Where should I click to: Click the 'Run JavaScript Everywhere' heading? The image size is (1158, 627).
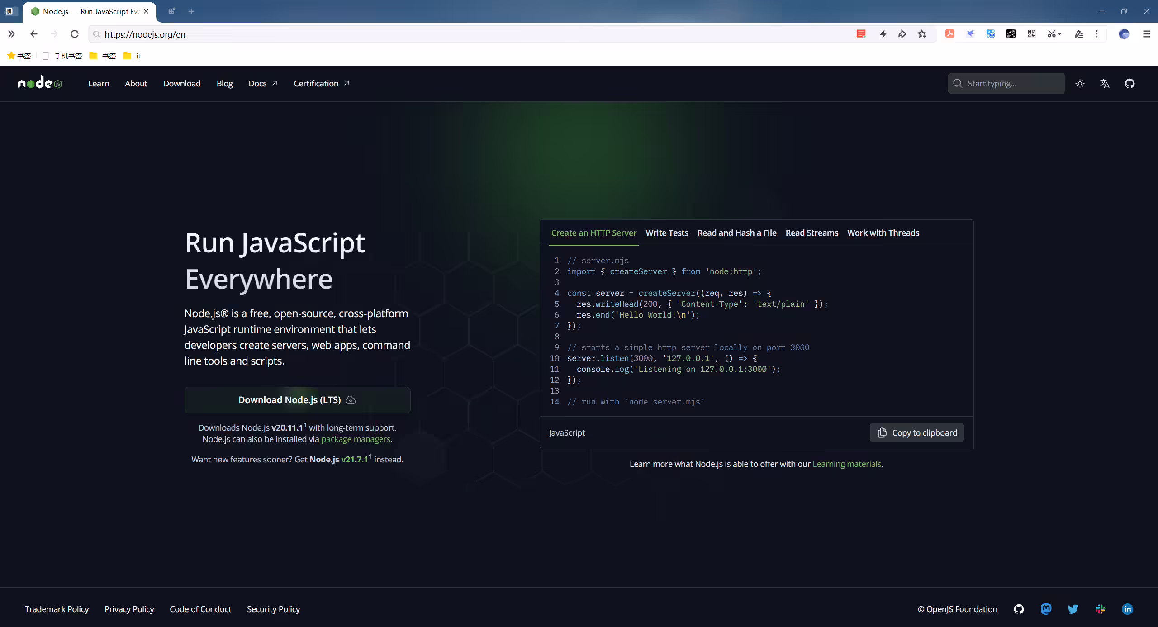[275, 261]
